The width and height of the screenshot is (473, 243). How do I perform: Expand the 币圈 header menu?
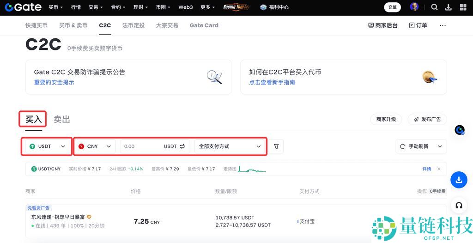coord(163,7)
